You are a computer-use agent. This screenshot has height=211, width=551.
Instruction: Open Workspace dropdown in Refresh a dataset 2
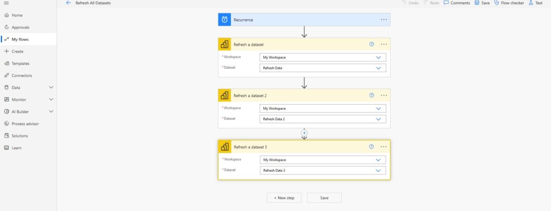point(323,108)
